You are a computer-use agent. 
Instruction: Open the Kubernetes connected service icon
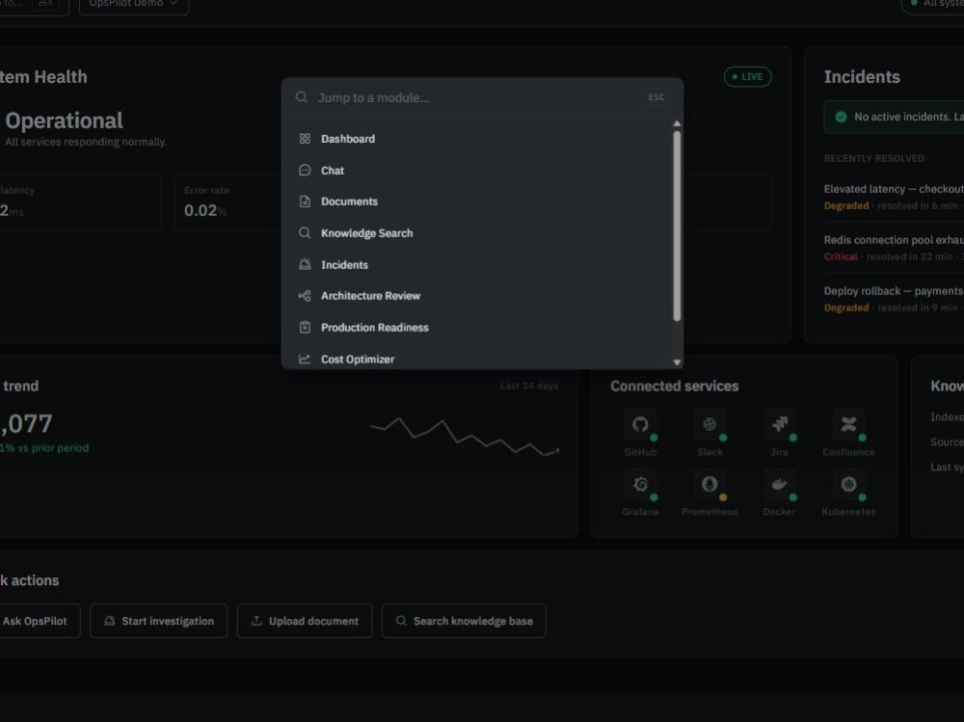pos(848,485)
